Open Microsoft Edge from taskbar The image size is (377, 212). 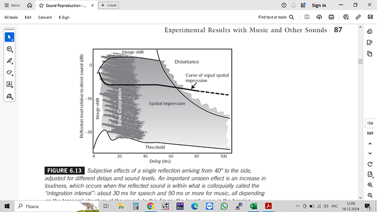click(195, 206)
